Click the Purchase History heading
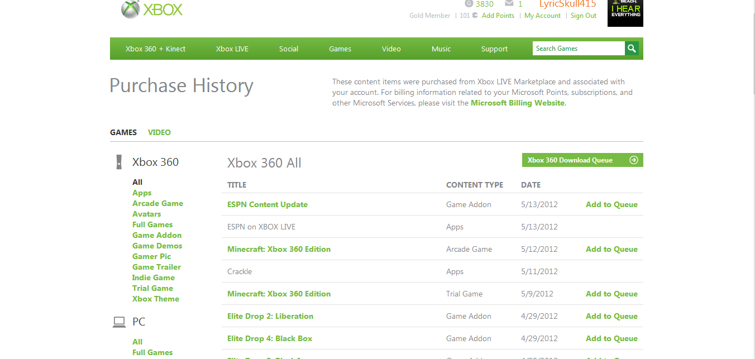The width and height of the screenshot is (755, 359). (x=181, y=85)
